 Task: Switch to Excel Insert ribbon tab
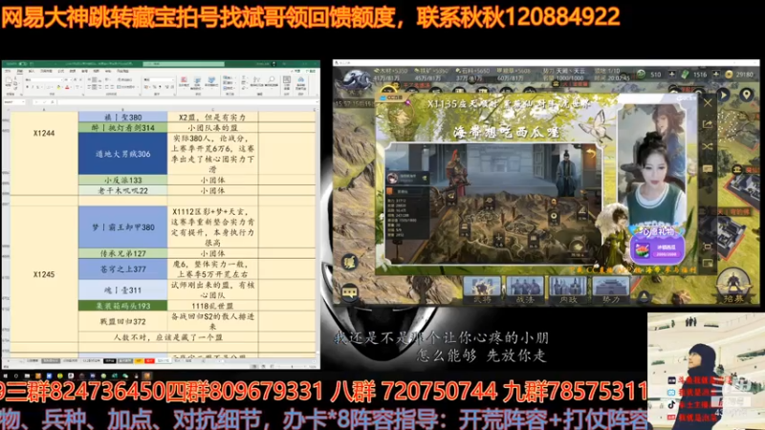click(32, 71)
